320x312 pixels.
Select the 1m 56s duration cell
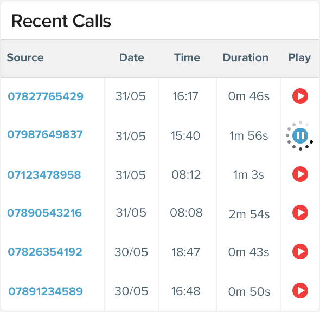248,136
